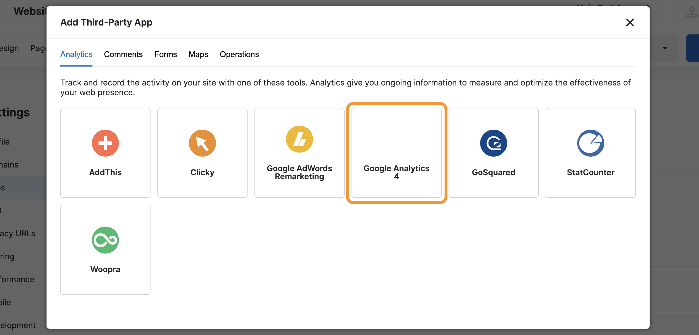Click the Woopra label text
This screenshot has width=699, height=335.
click(x=105, y=269)
